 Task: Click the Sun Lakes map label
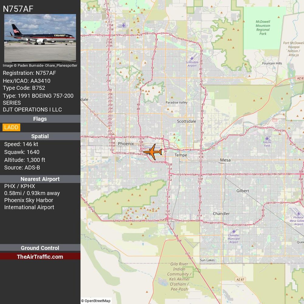[x=207, y=260]
